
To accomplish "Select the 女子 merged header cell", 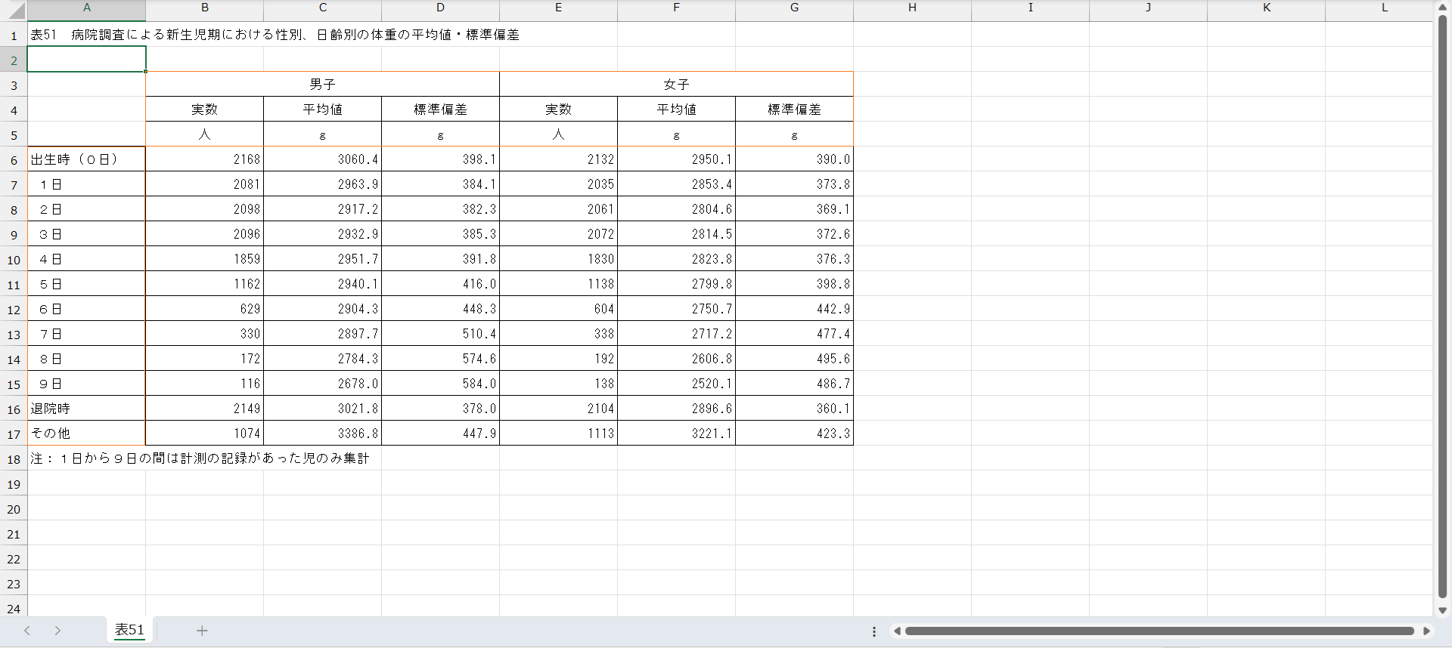I will [676, 85].
